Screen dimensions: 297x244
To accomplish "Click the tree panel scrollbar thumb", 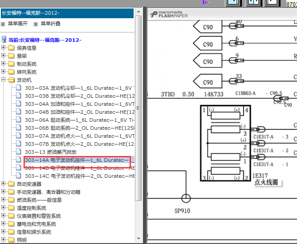I will (139, 108).
